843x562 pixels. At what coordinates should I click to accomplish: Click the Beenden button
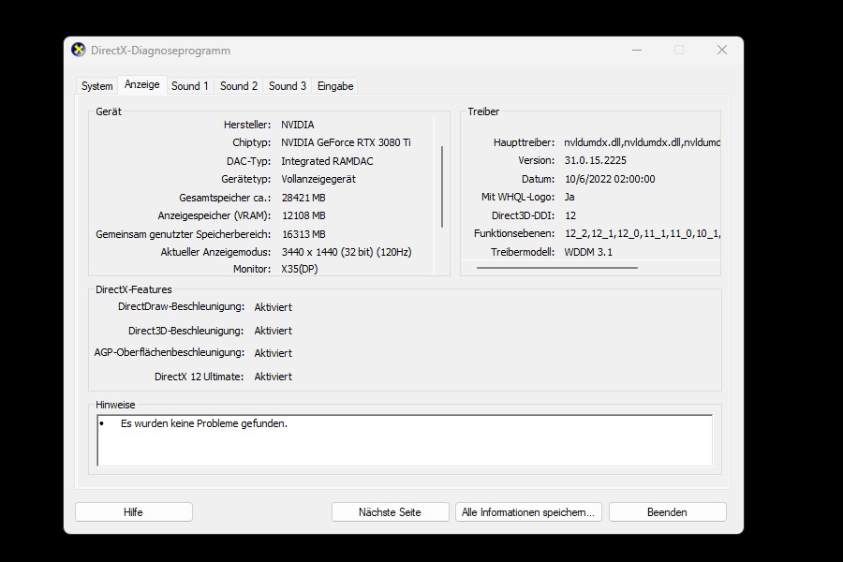coord(667,512)
